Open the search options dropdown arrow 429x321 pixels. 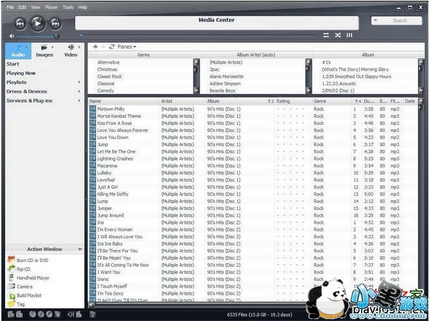pos(375,21)
